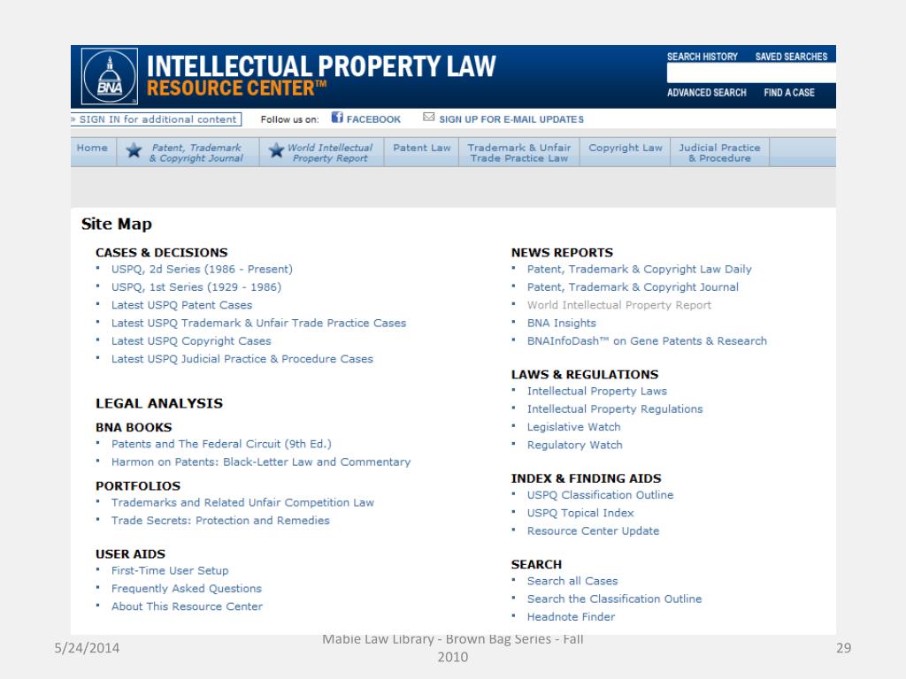Sign up for e-mail updates
This screenshot has width=906, height=679.
pyautogui.click(x=511, y=119)
